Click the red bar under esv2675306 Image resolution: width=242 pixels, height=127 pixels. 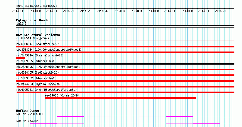tap(125, 69)
